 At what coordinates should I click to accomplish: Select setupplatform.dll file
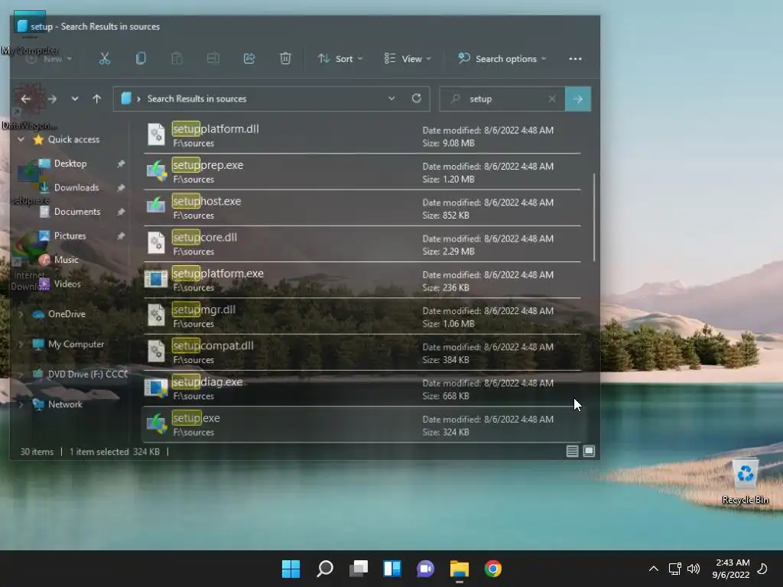(x=362, y=135)
